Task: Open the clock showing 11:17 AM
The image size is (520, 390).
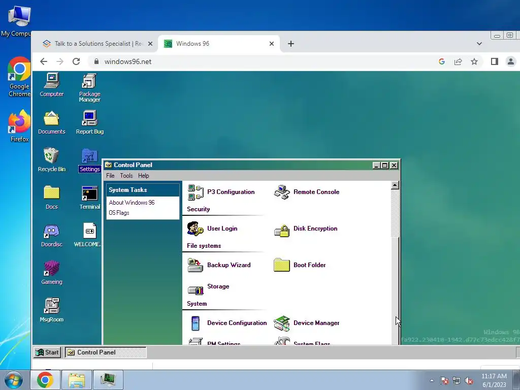Action: tap(494, 380)
